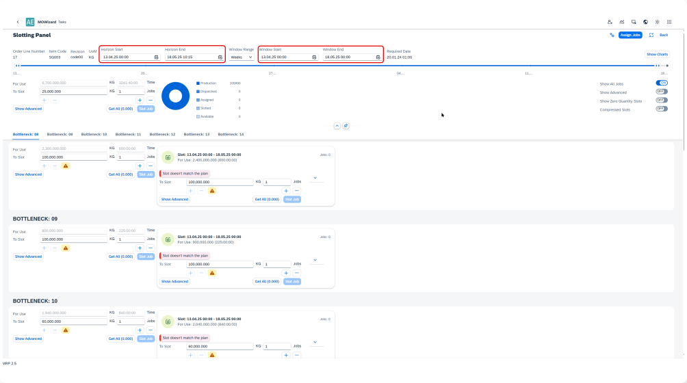Click the right handle of the horizon slider
The image size is (687, 383).
pos(657,66)
